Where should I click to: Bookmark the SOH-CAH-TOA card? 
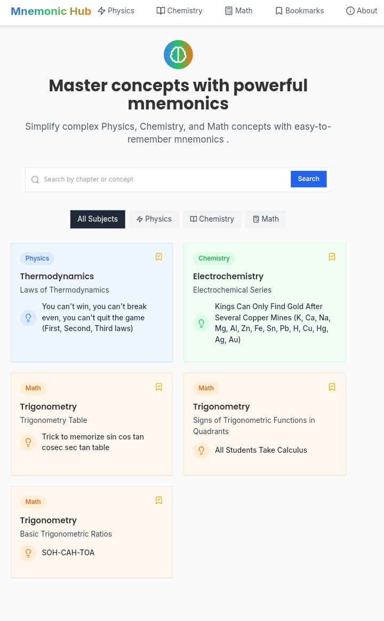point(159,500)
